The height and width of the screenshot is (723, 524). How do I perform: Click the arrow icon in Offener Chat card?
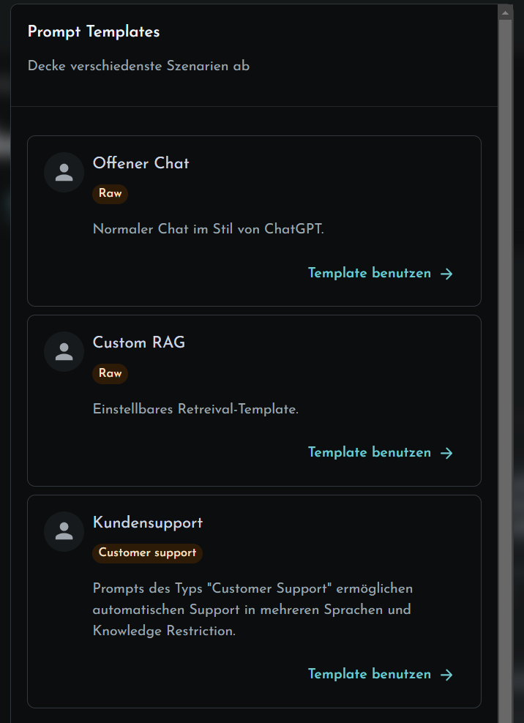(x=446, y=274)
